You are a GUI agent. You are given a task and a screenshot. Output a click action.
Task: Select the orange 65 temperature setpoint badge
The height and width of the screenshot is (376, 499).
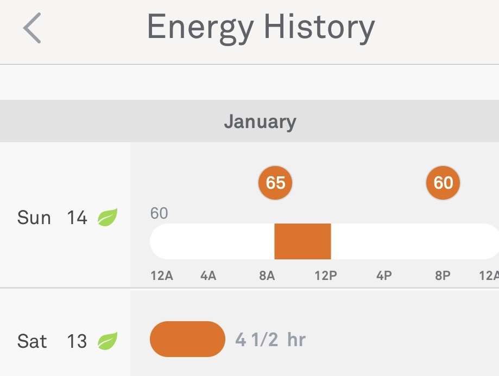[x=275, y=183]
